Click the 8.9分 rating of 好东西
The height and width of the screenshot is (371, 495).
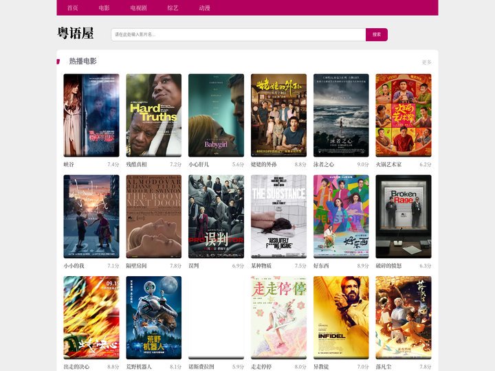363,266
